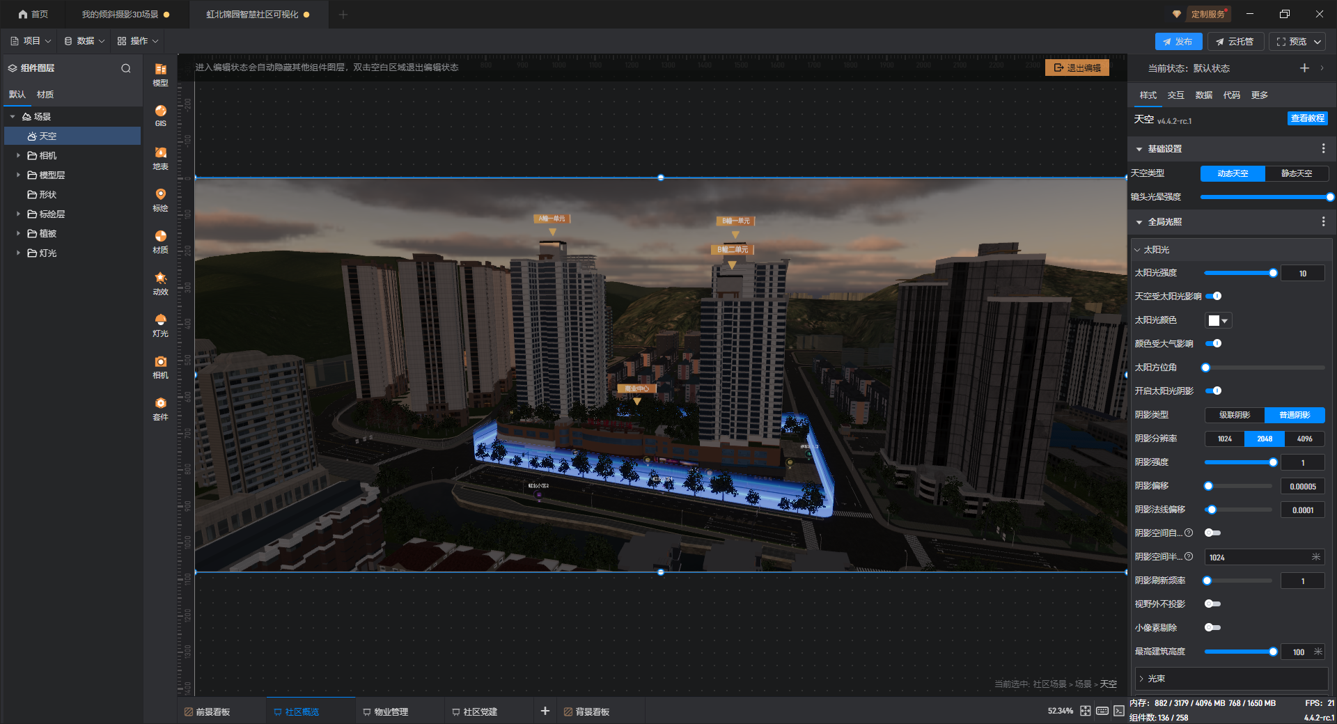Open the 套件 kit icon

point(160,409)
